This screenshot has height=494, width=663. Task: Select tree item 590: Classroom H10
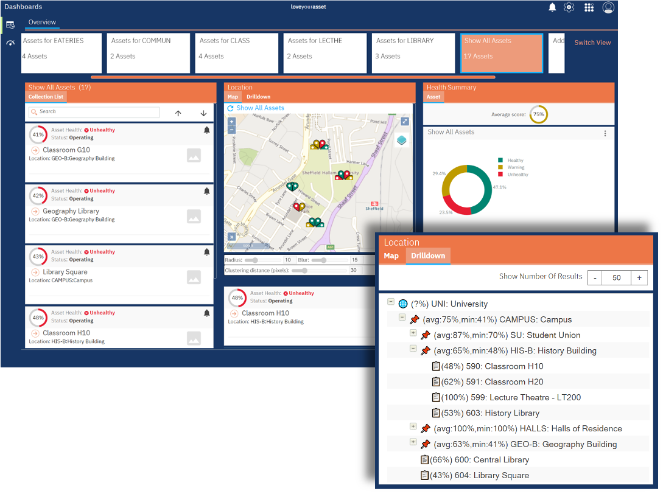tap(488, 366)
